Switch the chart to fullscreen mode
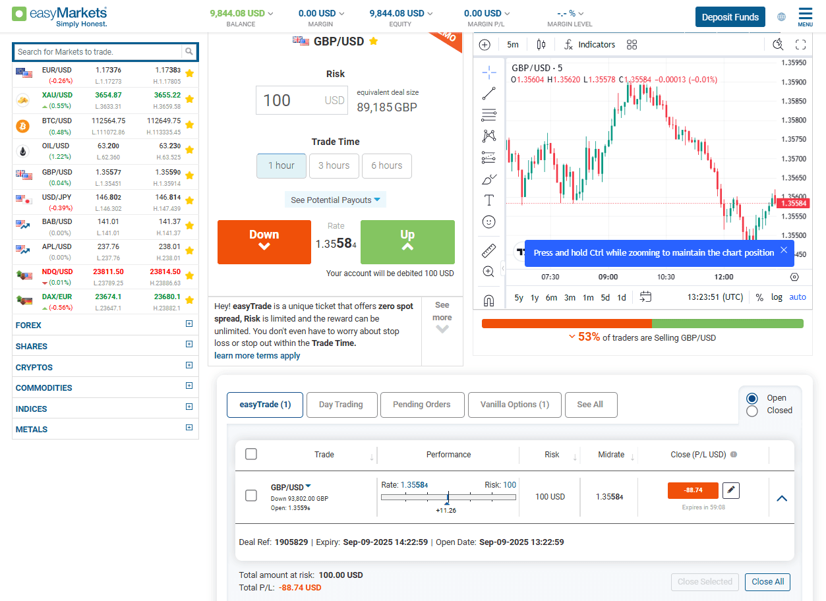Screen dimensions: 826x601 click(x=801, y=45)
